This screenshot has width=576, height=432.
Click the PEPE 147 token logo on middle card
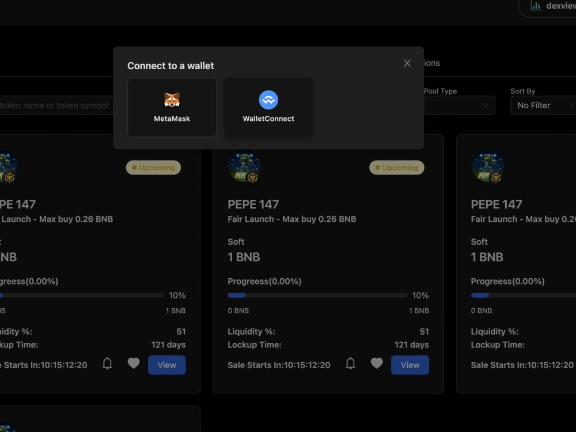point(244,168)
